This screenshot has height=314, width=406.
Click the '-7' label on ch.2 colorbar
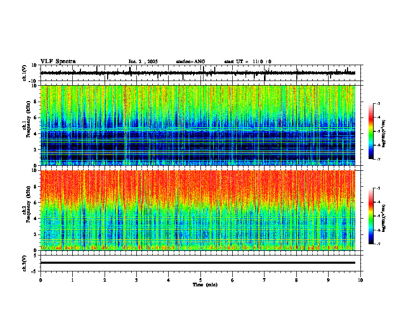click(378, 244)
